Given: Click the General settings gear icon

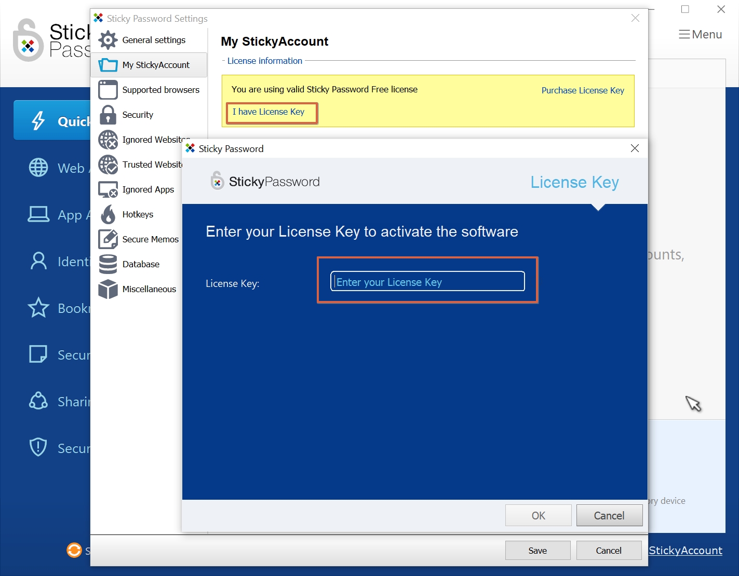Looking at the screenshot, I should point(108,40).
